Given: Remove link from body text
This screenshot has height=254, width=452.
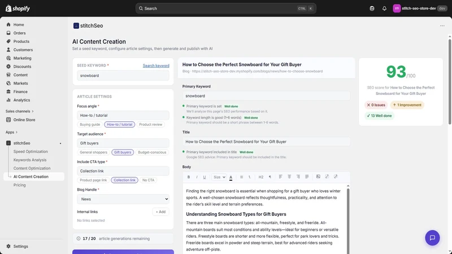Looking at the screenshot, I should (x=336, y=177).
